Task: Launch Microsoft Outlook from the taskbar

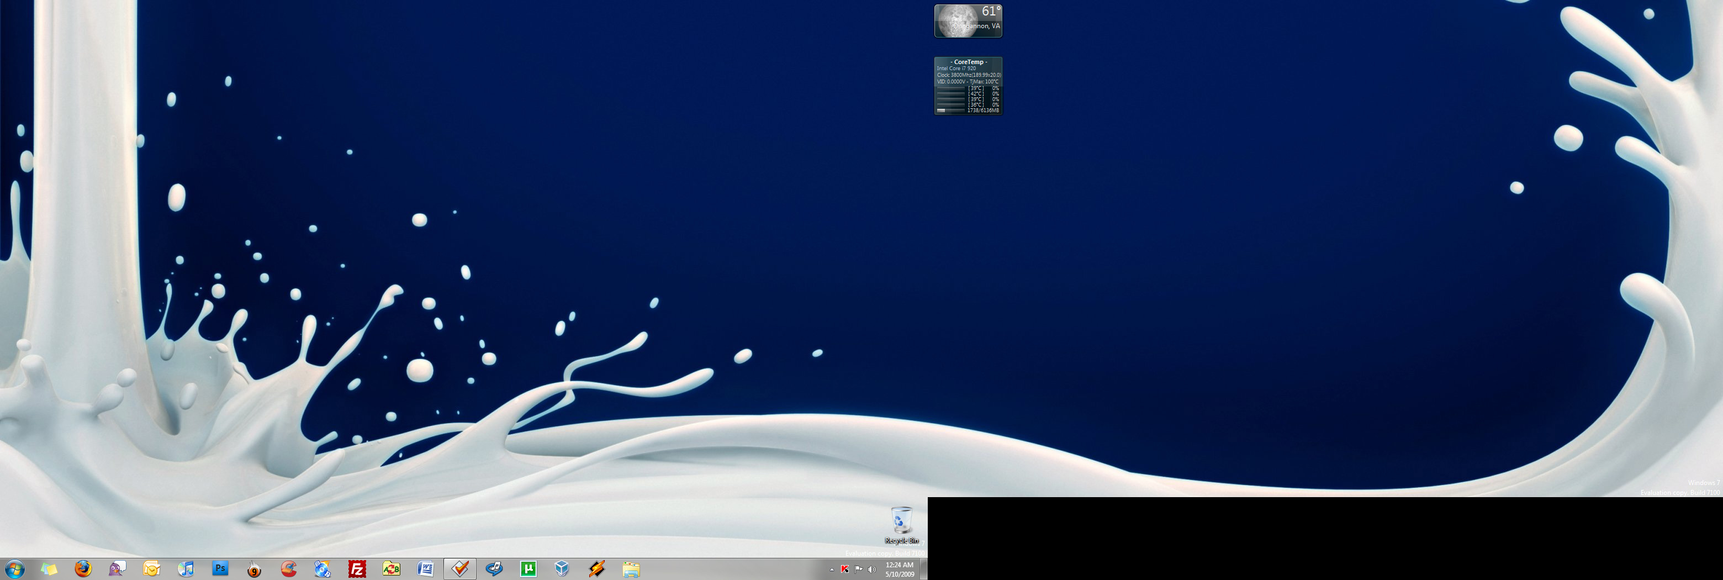Action: tap(152, 570)
